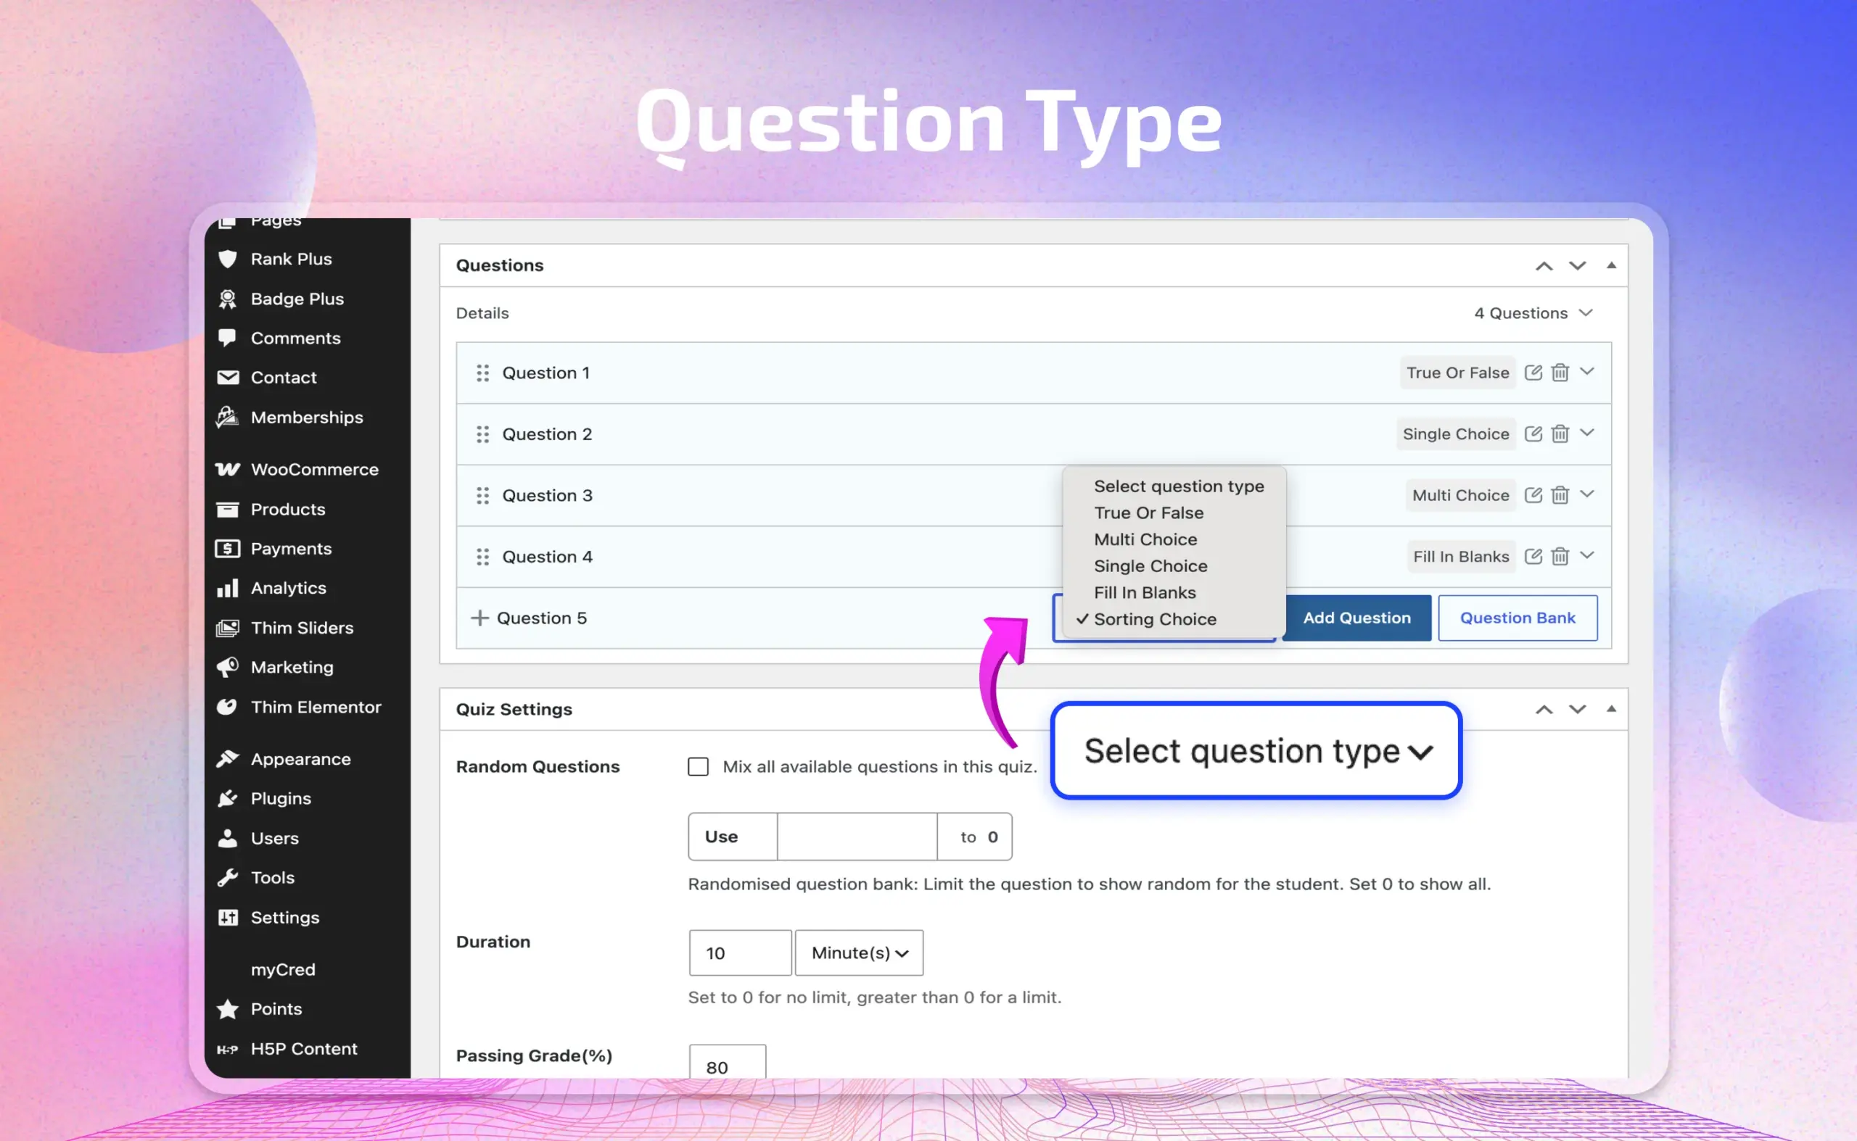The width and height of the screenshot is (1857, 1141).
Task: Expand the Question 3 row chevron
Action: point(1587,494)
